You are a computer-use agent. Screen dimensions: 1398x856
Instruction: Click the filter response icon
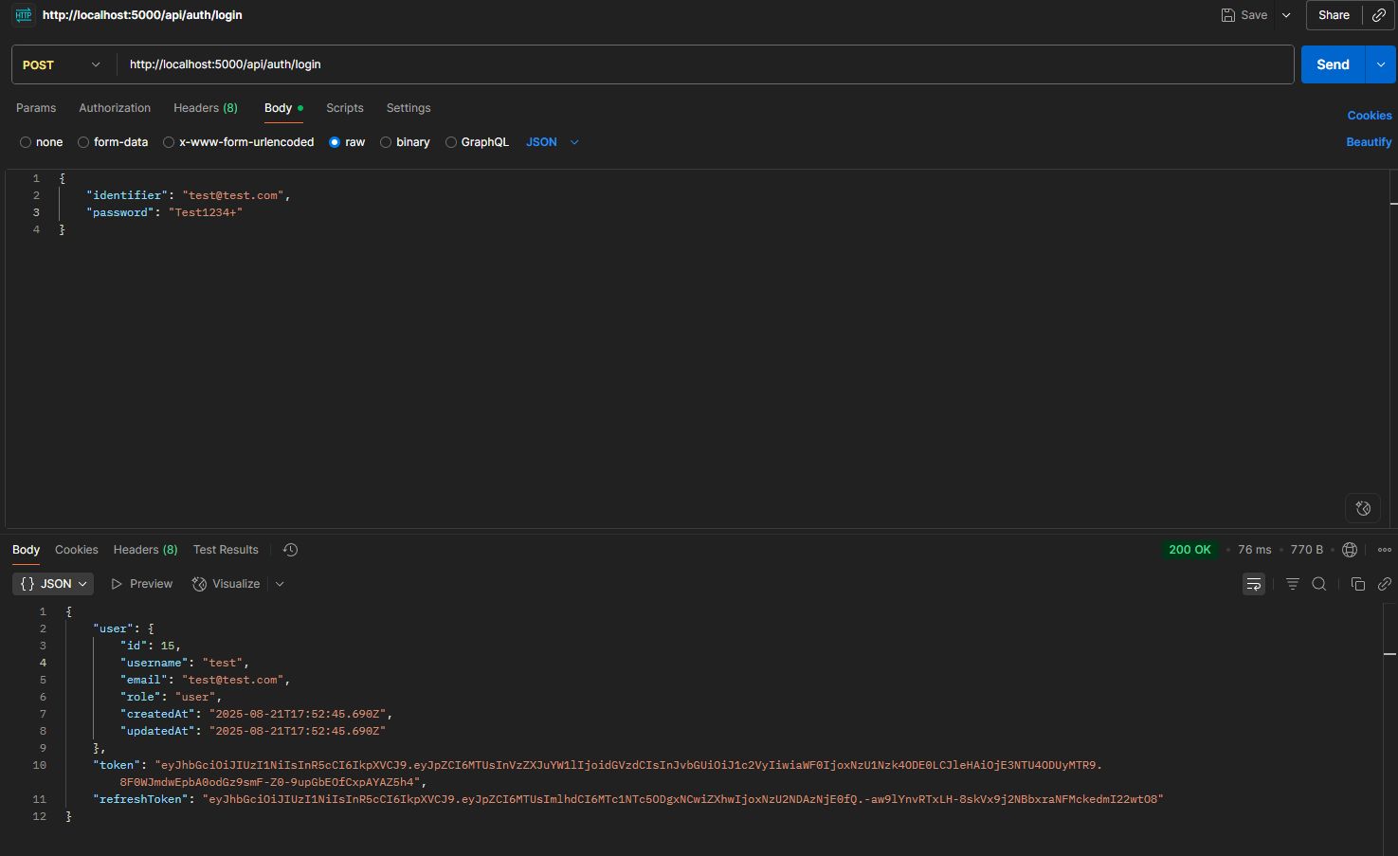click(x=1292, y=584)
